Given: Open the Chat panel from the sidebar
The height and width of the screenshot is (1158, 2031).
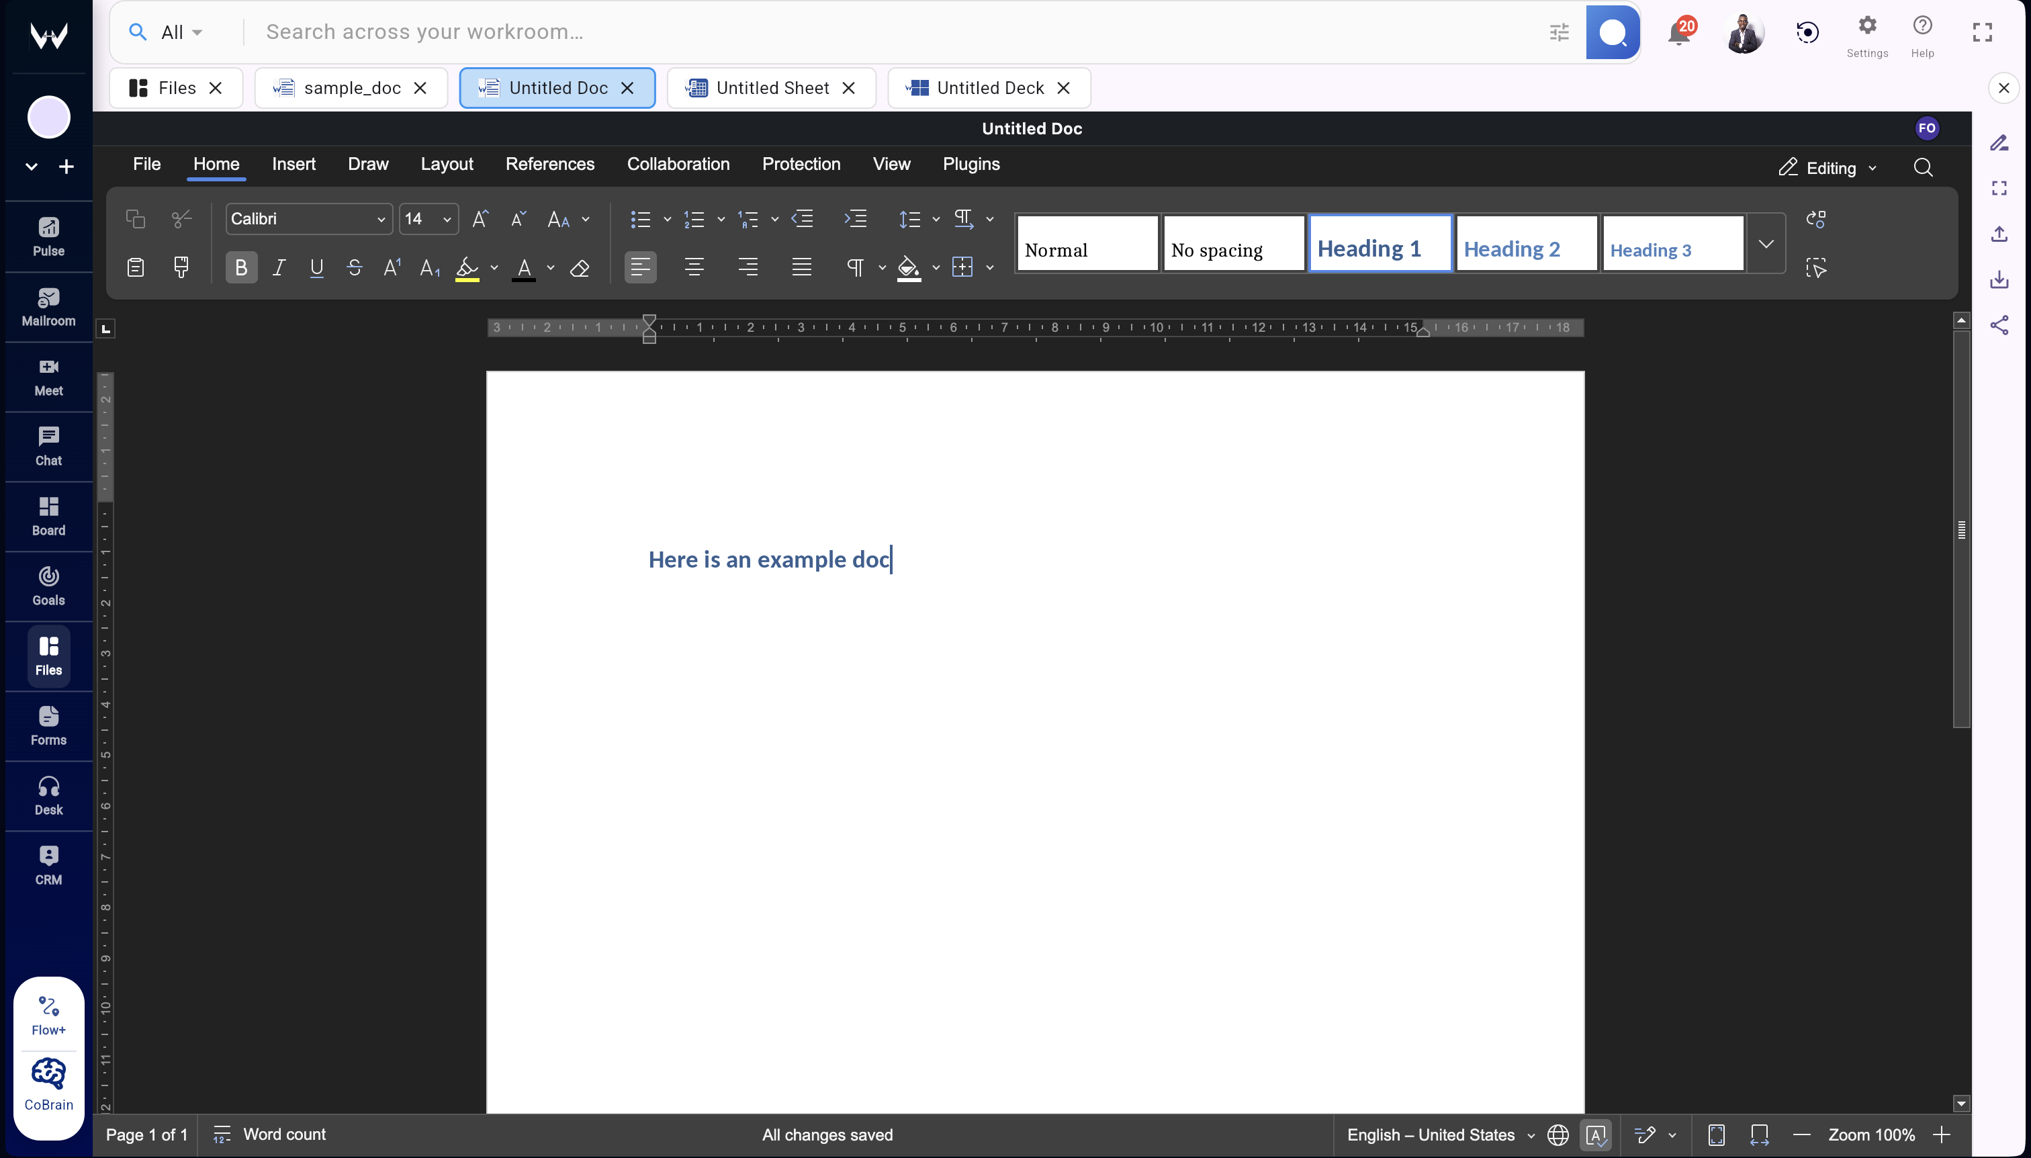Looking at the screenshot, I should tap(48, 445).
